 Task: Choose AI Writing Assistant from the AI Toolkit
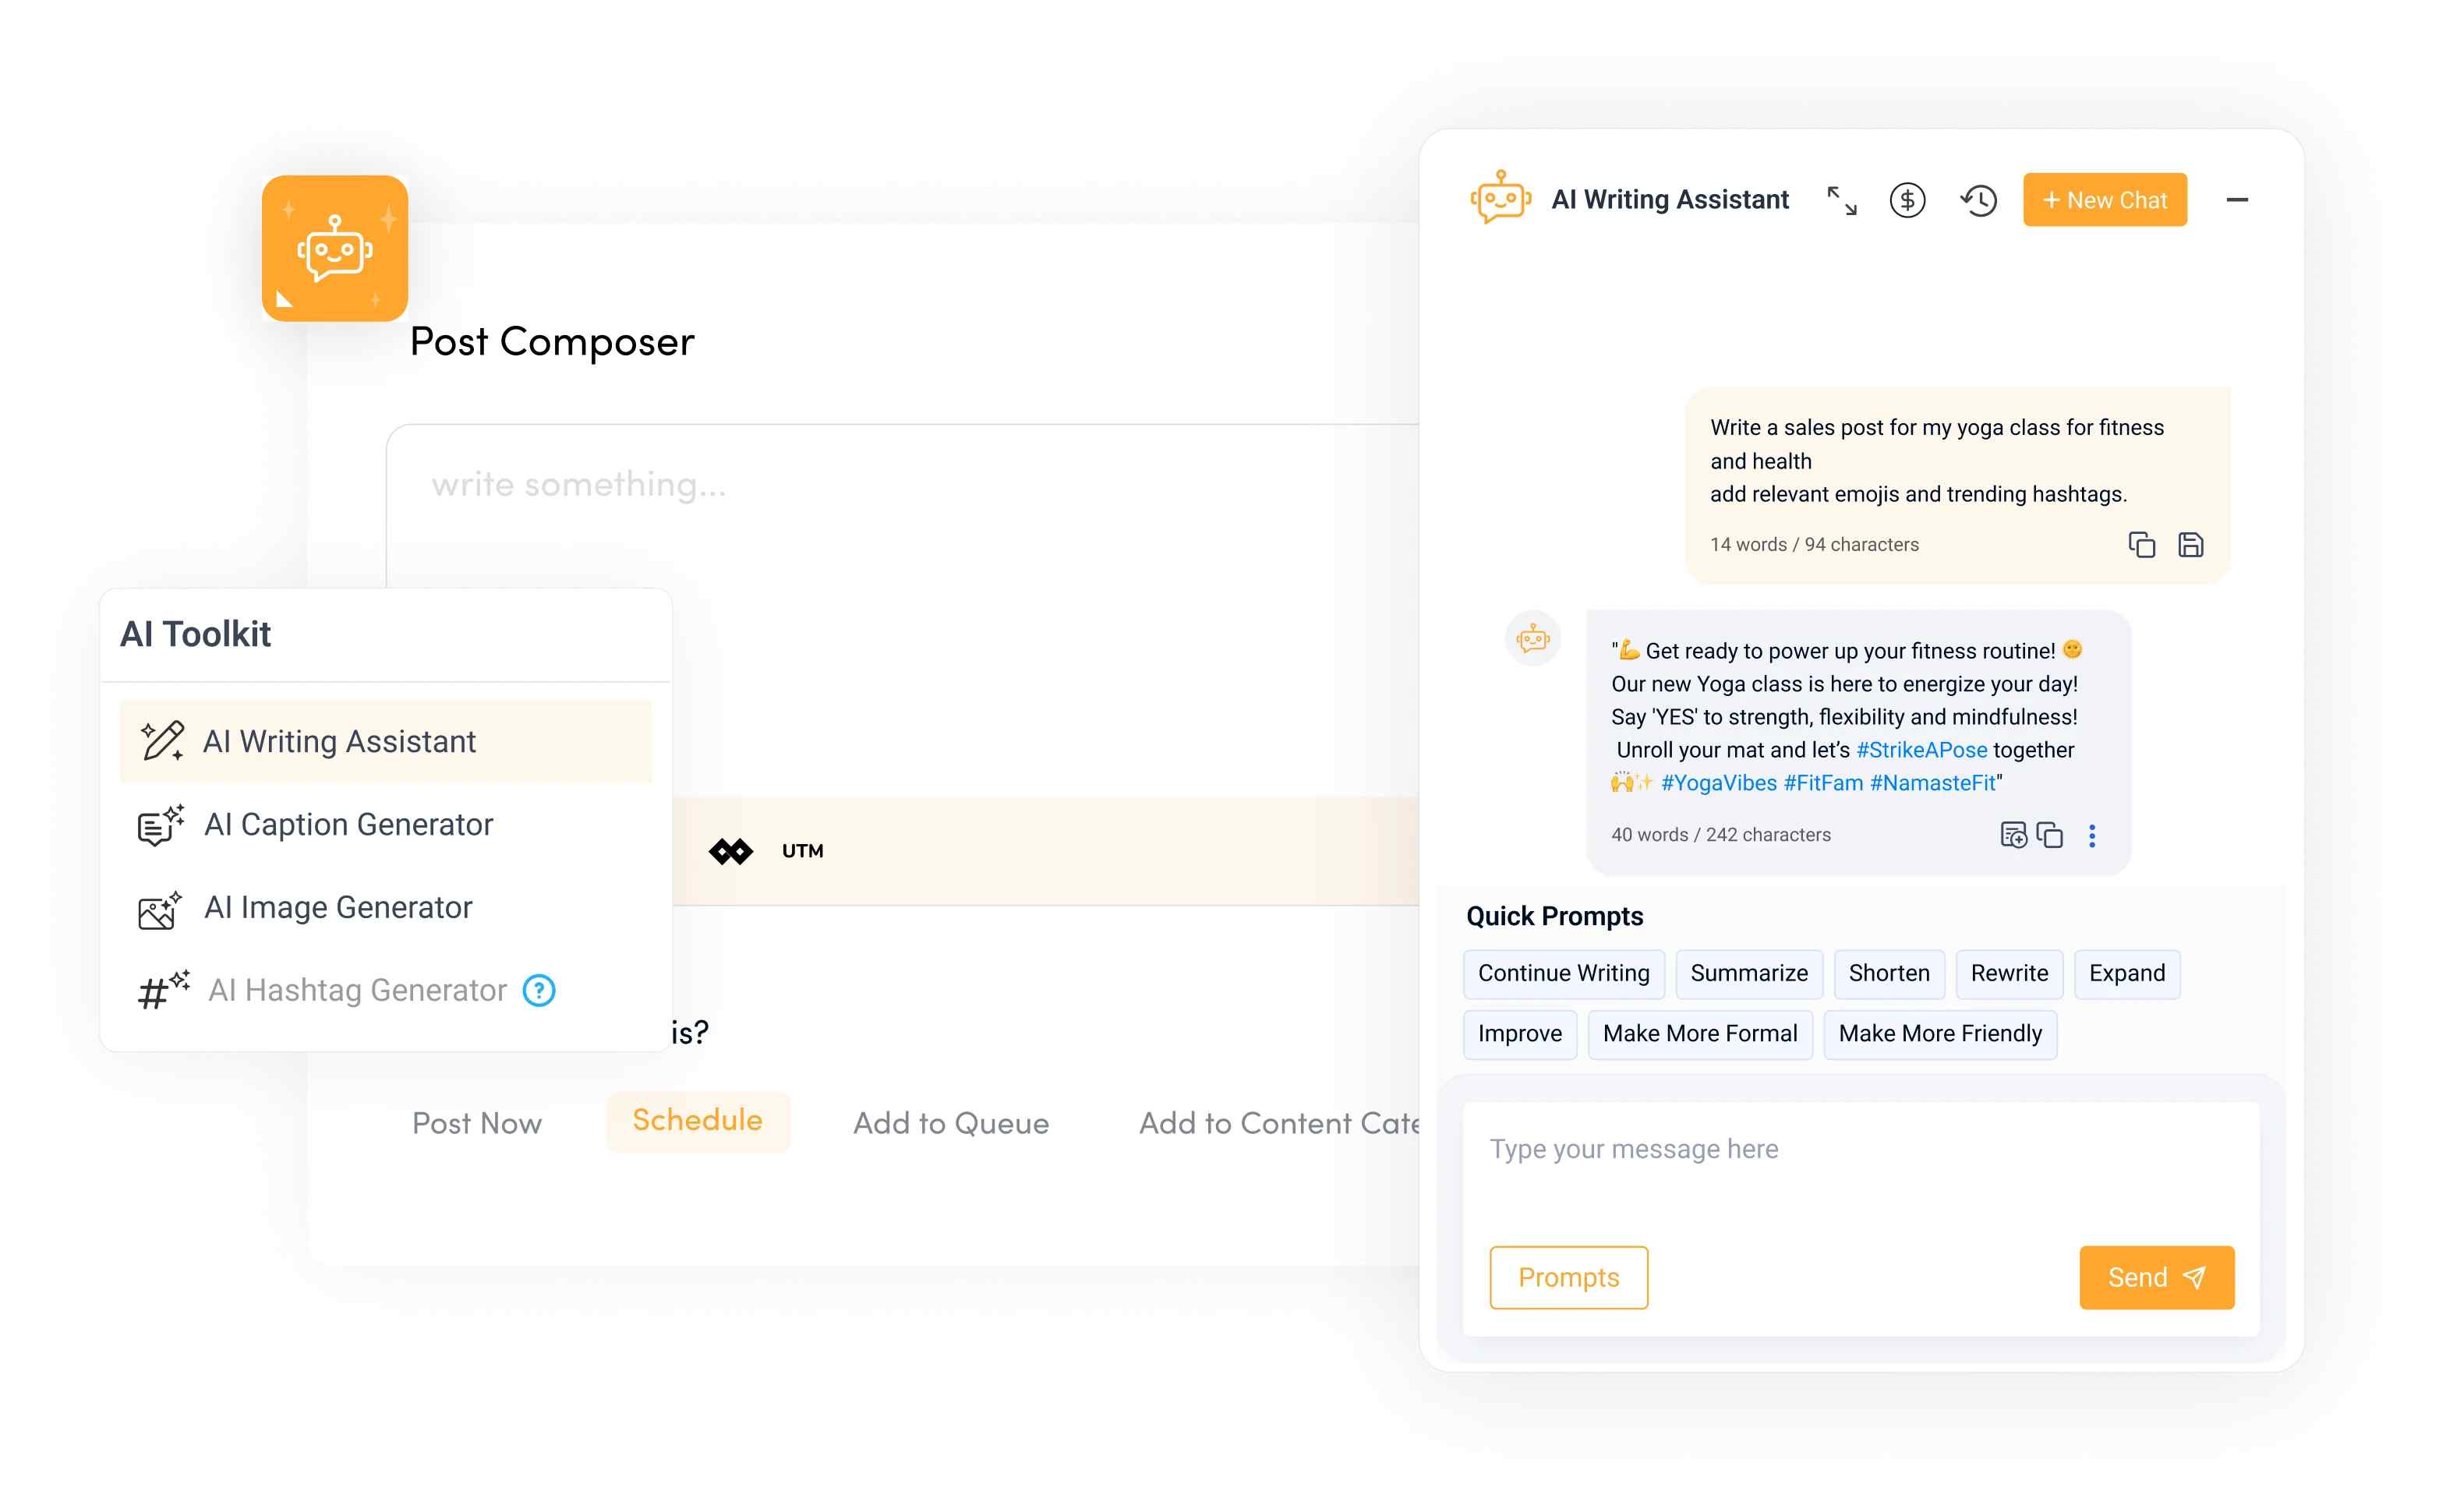tap(340, 741)
